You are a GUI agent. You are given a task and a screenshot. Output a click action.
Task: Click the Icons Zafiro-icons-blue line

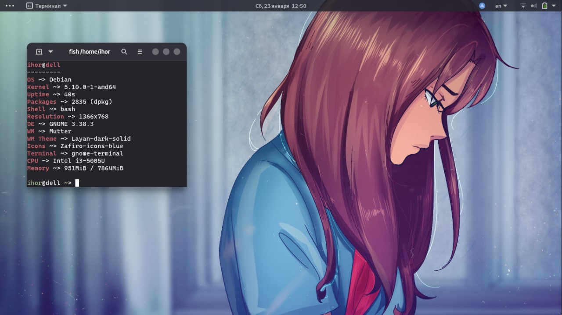[75, 146]
